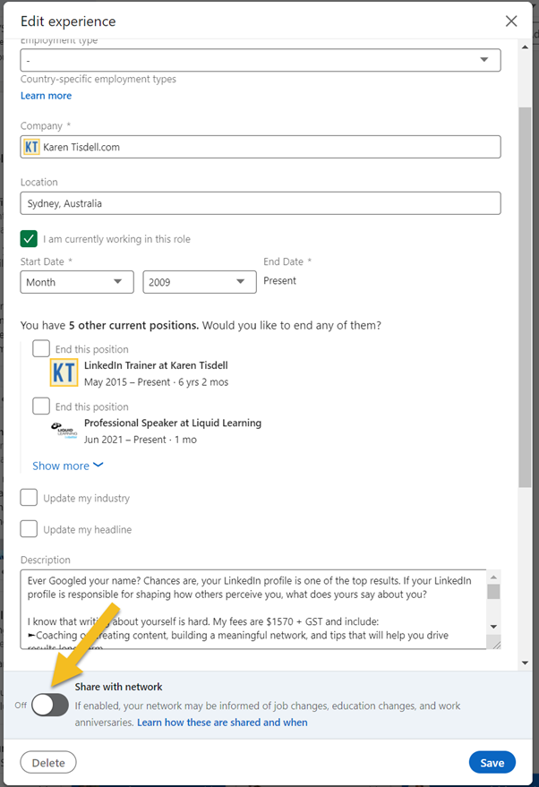
Task: Open the Start Date year 2009 dropdown
Action: (200, 282)
